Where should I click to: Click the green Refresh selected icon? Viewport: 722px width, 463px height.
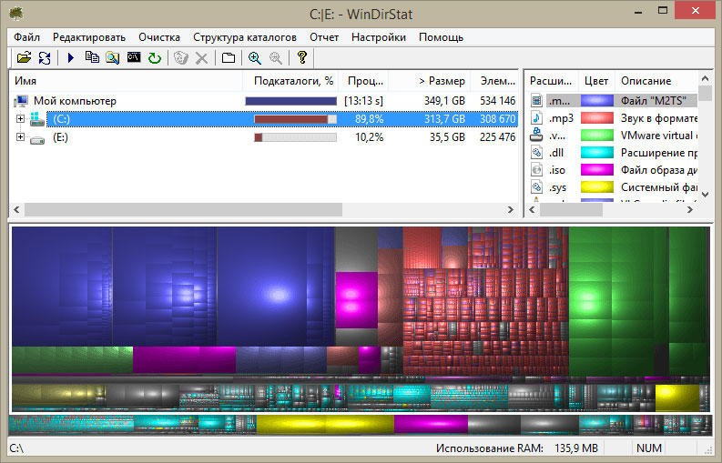pos(155,58)
